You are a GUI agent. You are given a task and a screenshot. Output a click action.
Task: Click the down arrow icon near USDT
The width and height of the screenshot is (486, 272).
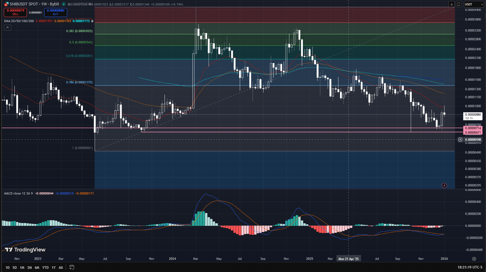click(451, 4)
